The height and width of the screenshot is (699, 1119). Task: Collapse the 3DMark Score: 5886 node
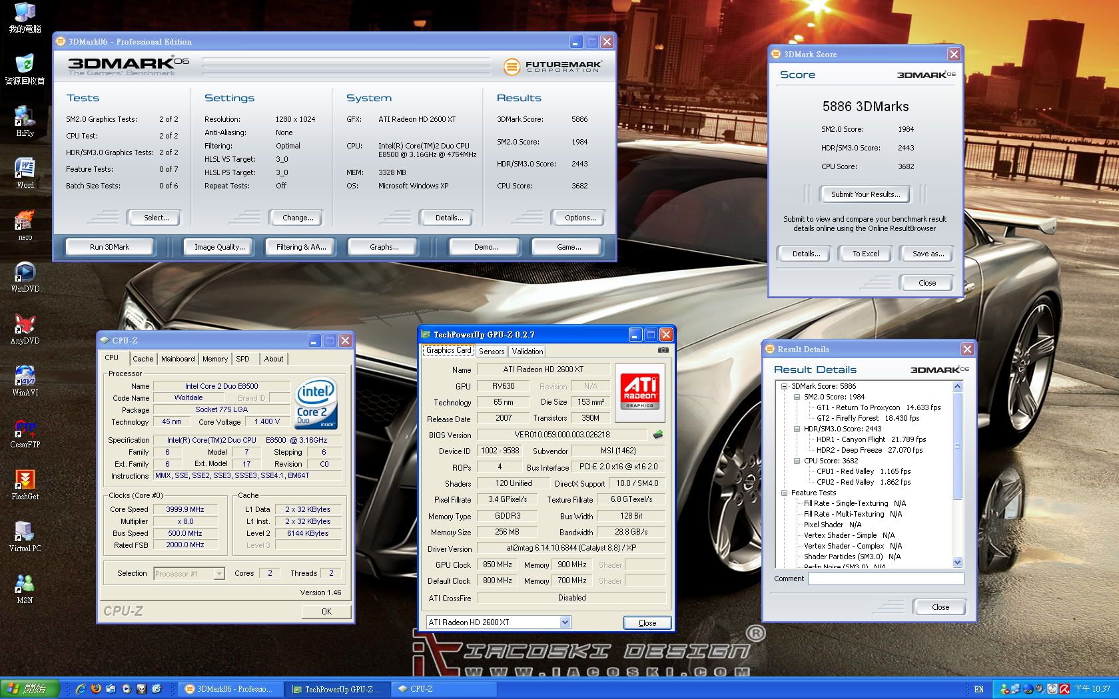tap(784, 386)
